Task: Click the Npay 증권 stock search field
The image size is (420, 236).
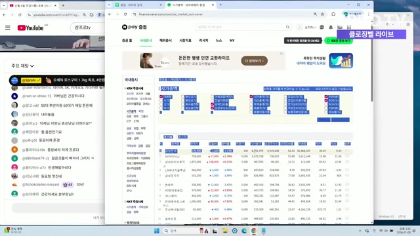Action: [x=240, y=27]
